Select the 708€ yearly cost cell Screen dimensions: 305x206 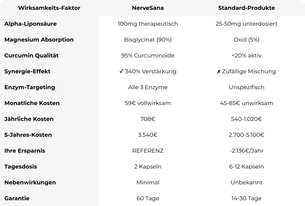click(148, 119)
